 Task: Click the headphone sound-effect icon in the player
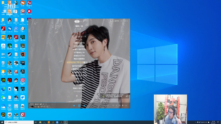(x=120, y=106)
